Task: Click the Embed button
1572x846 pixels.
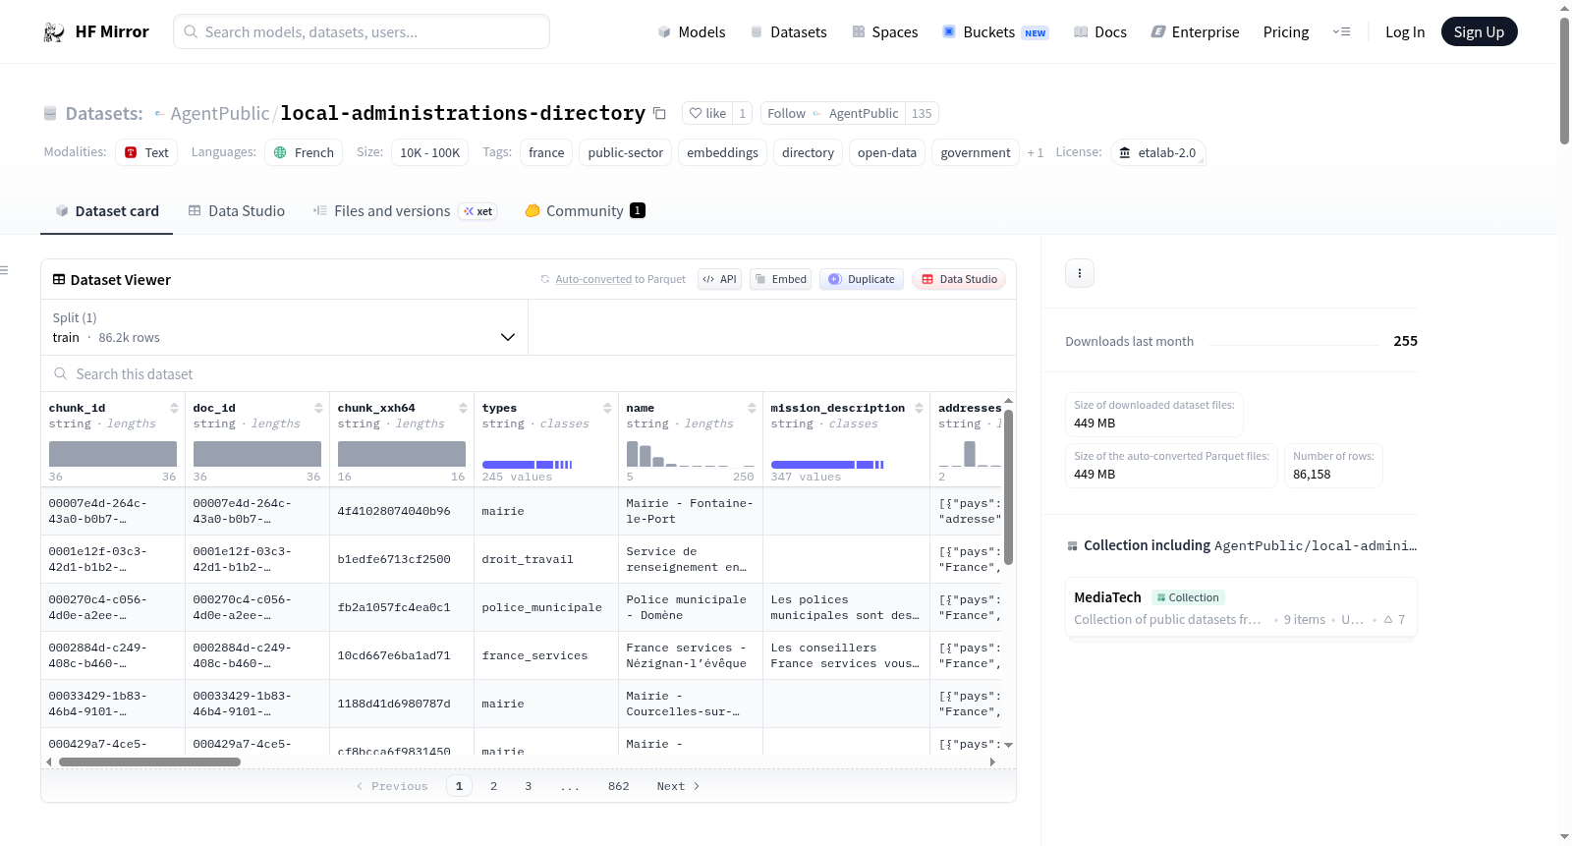Action: (781, 280)
